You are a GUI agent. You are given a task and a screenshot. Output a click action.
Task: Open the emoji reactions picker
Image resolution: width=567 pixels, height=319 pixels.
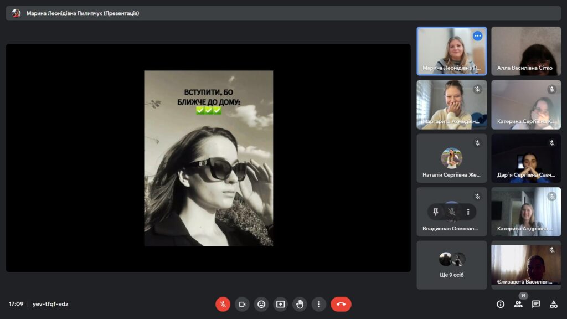261,304
